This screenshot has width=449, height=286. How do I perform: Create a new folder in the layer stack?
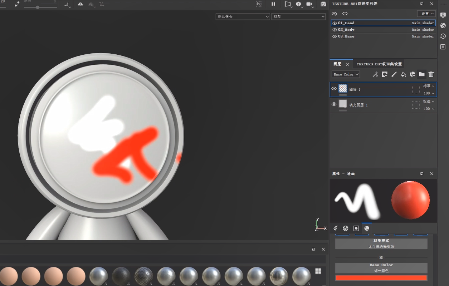pos(422,74)
